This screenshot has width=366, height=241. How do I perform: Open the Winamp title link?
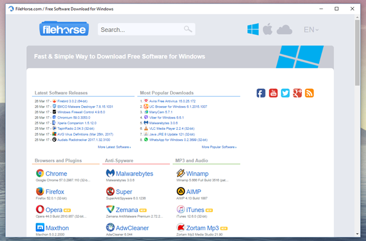[197, 174]
